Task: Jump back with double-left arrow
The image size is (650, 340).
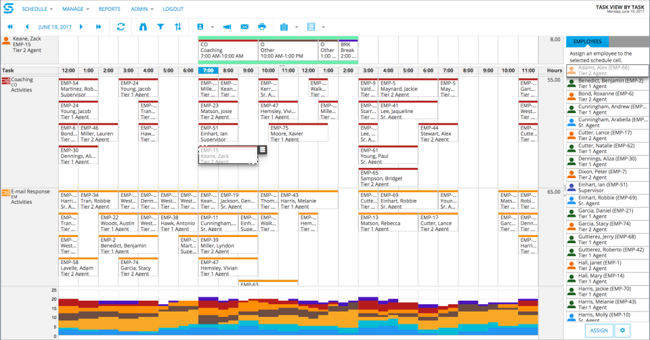Action: pos(10,26)
